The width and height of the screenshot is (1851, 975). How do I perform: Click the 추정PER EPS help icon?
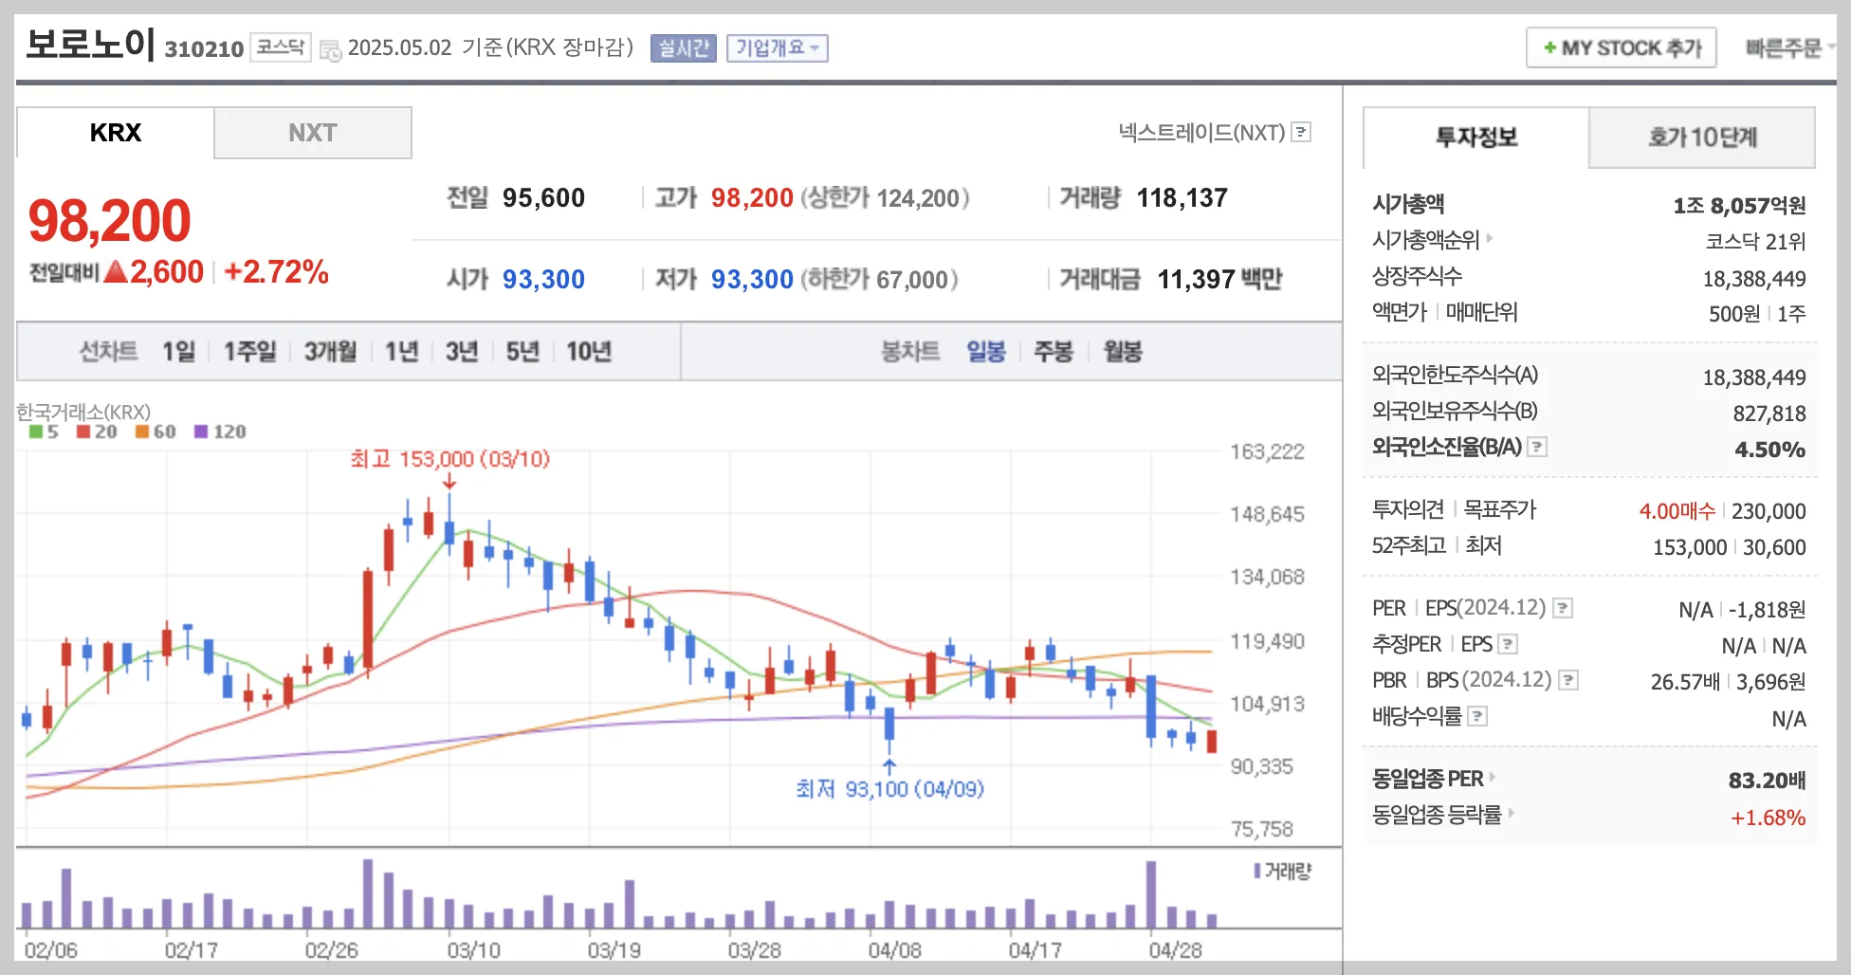(1508, 644)
